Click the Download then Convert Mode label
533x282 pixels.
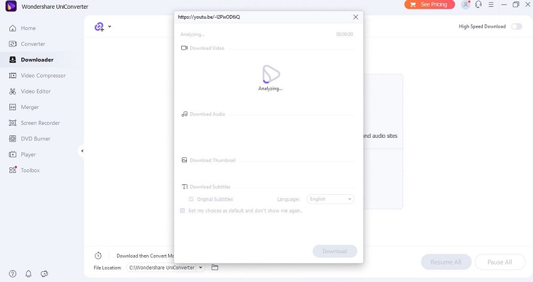145,256
